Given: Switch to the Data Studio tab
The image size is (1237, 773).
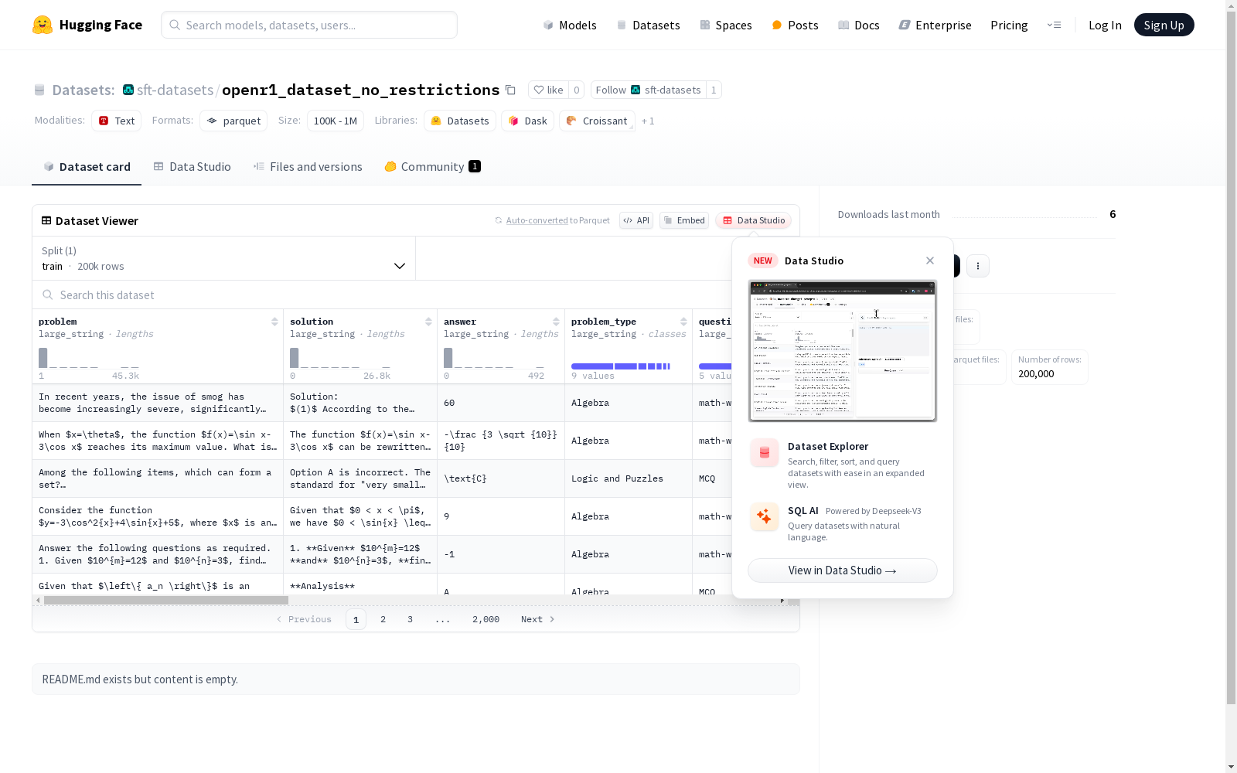Looking at the screenshot, I should 192,167.
